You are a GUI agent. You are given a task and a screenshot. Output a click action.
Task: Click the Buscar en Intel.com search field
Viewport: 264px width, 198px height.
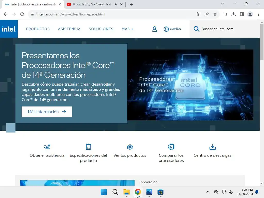225,29
